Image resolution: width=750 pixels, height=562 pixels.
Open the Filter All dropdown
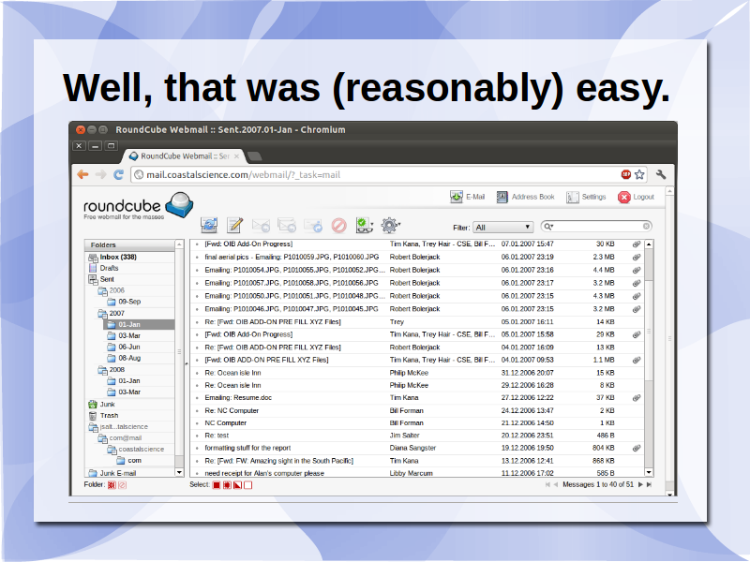pos(503,228)
